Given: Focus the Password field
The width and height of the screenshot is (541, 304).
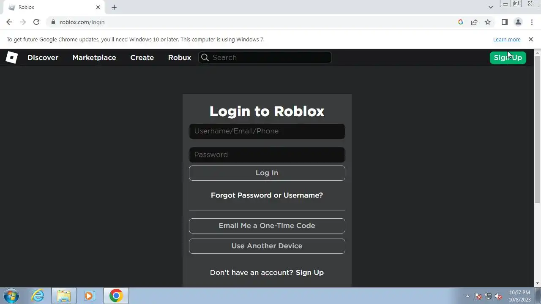Looking at the screenshot, I should pos(267,155).
